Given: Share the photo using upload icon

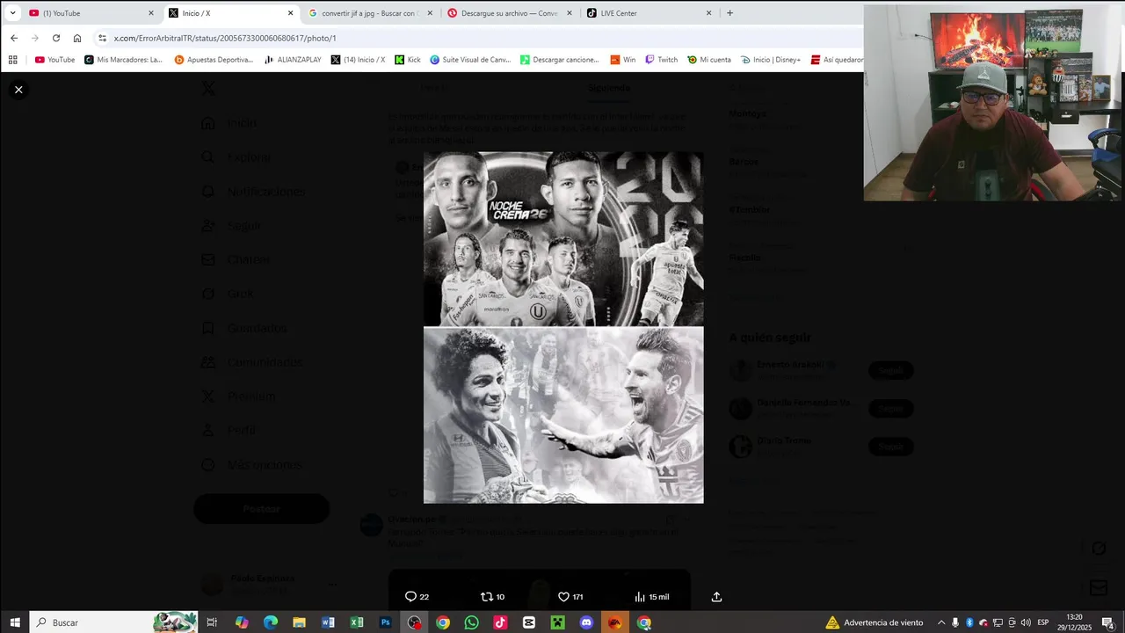Looking at the screenshot, I should 716,597.
